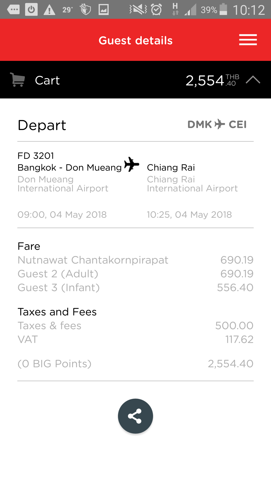Tap the power notification icon
271x481 pixels.
pos(31,10)
